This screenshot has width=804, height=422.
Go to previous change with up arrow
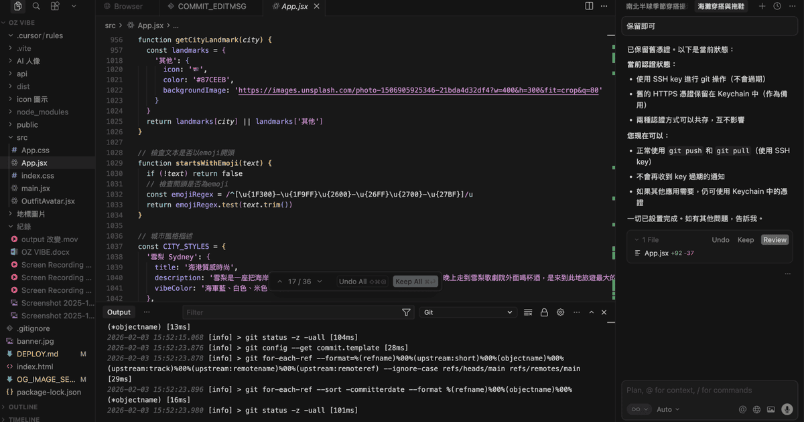pyautogui.click(x=279, y=282)
